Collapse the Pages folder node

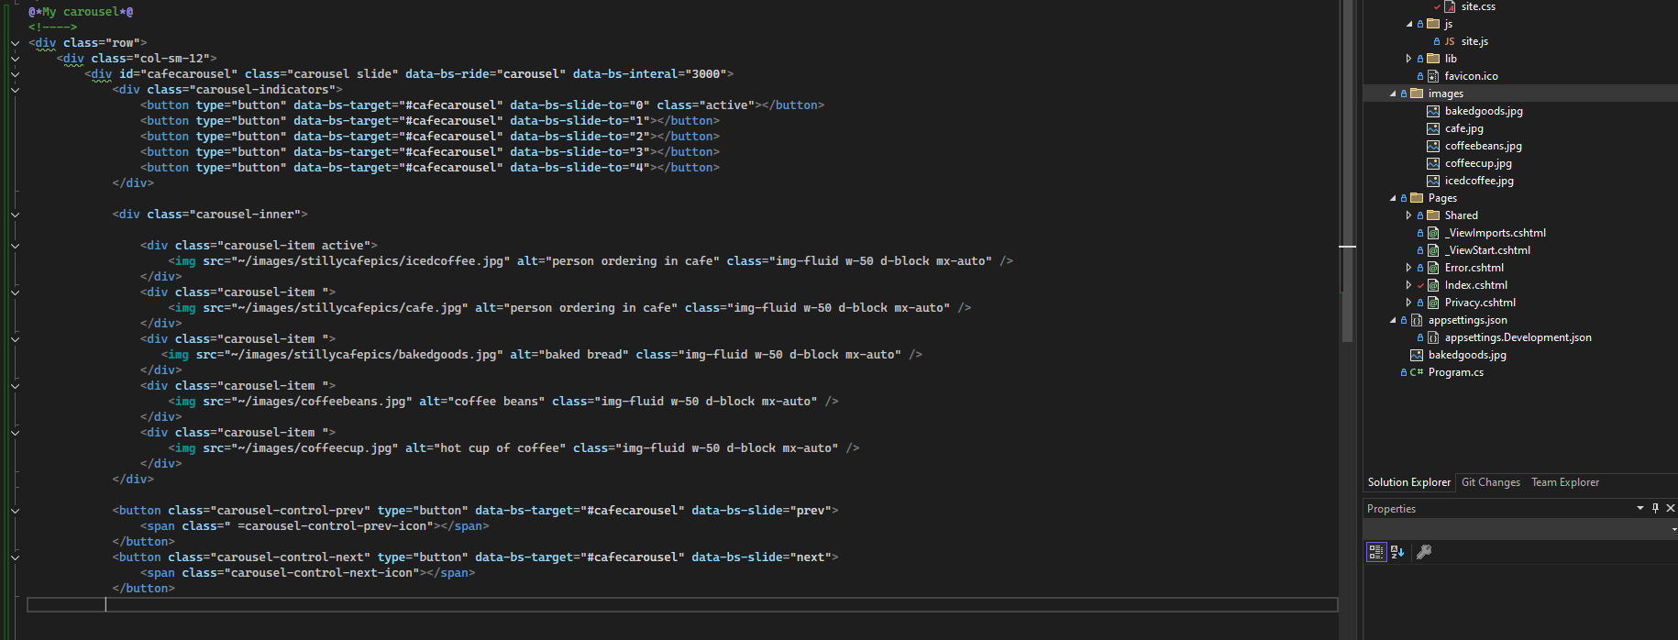click(1393, 198)
